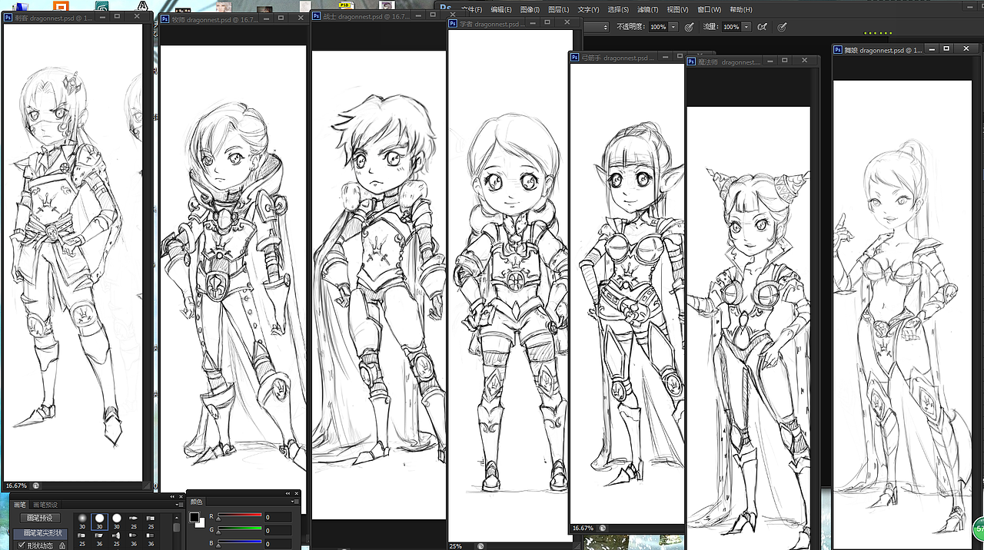Adjust the blue B color slider
This screenshot has width=984, height=550.
click(x=239, y=543)
